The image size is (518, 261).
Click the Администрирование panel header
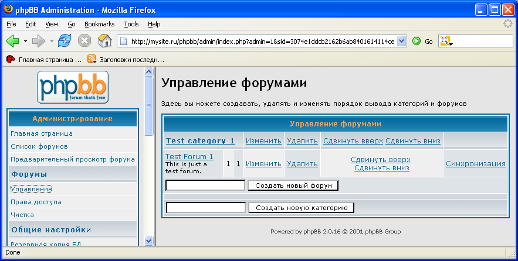[73, 119]
